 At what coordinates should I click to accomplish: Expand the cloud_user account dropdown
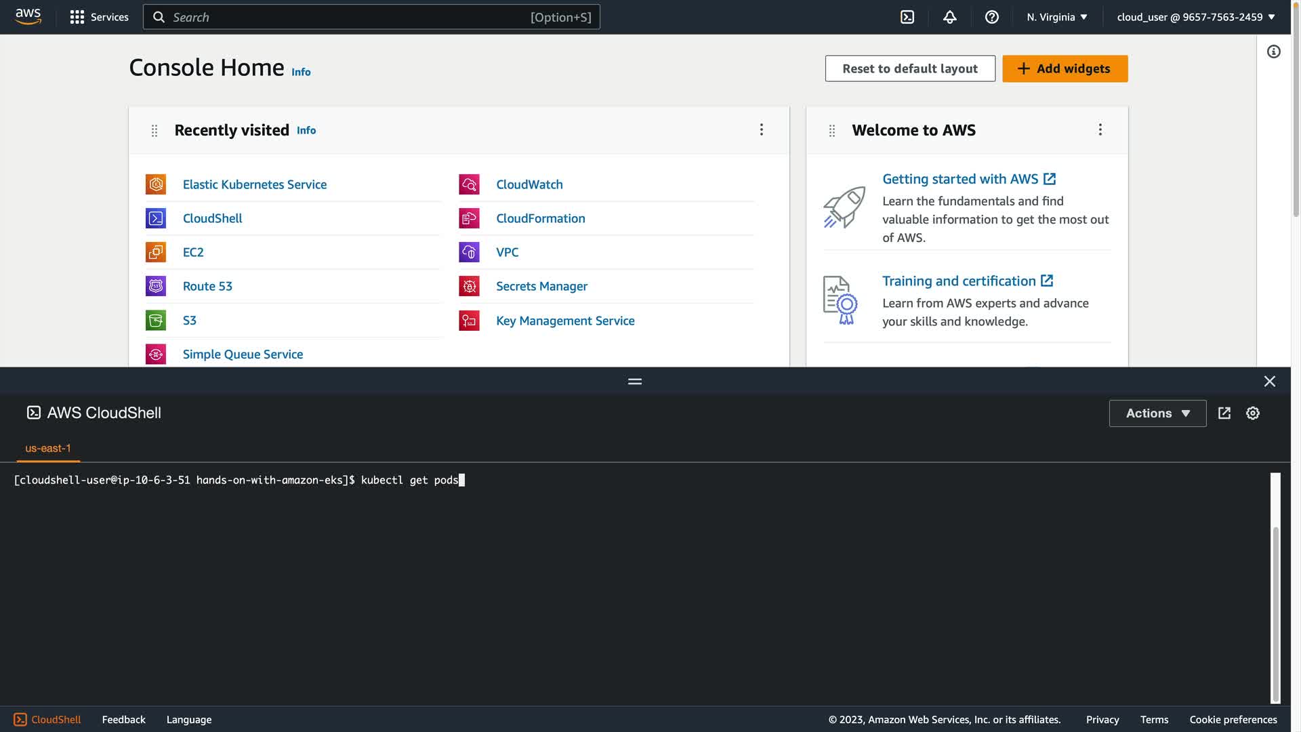[x=1195, y=17]
